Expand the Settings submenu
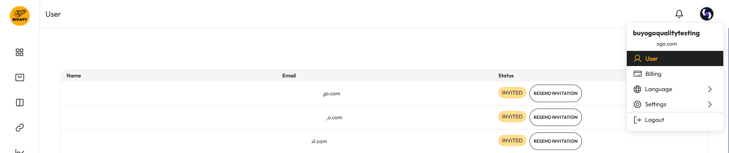The width and height of the screenshot is (729, 153). click(x=675, y=104)
